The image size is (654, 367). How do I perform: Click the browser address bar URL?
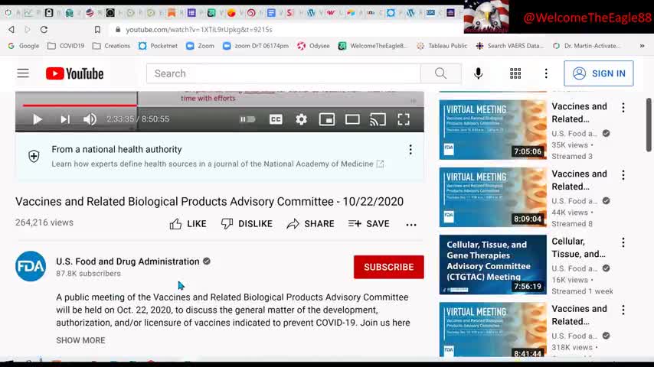pos(199,30)
